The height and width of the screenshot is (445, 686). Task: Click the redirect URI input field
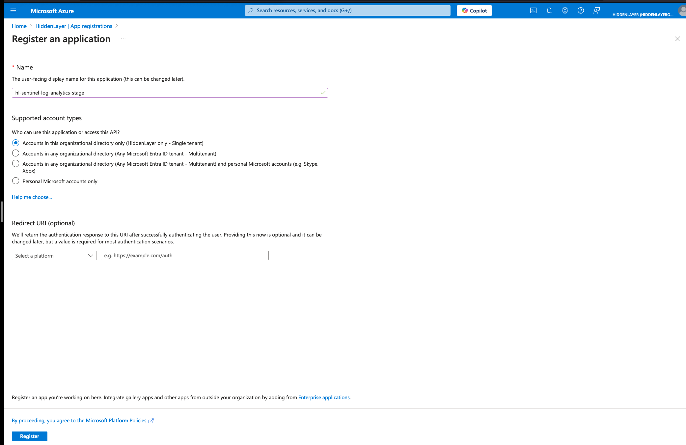click(x=184, y=256)
